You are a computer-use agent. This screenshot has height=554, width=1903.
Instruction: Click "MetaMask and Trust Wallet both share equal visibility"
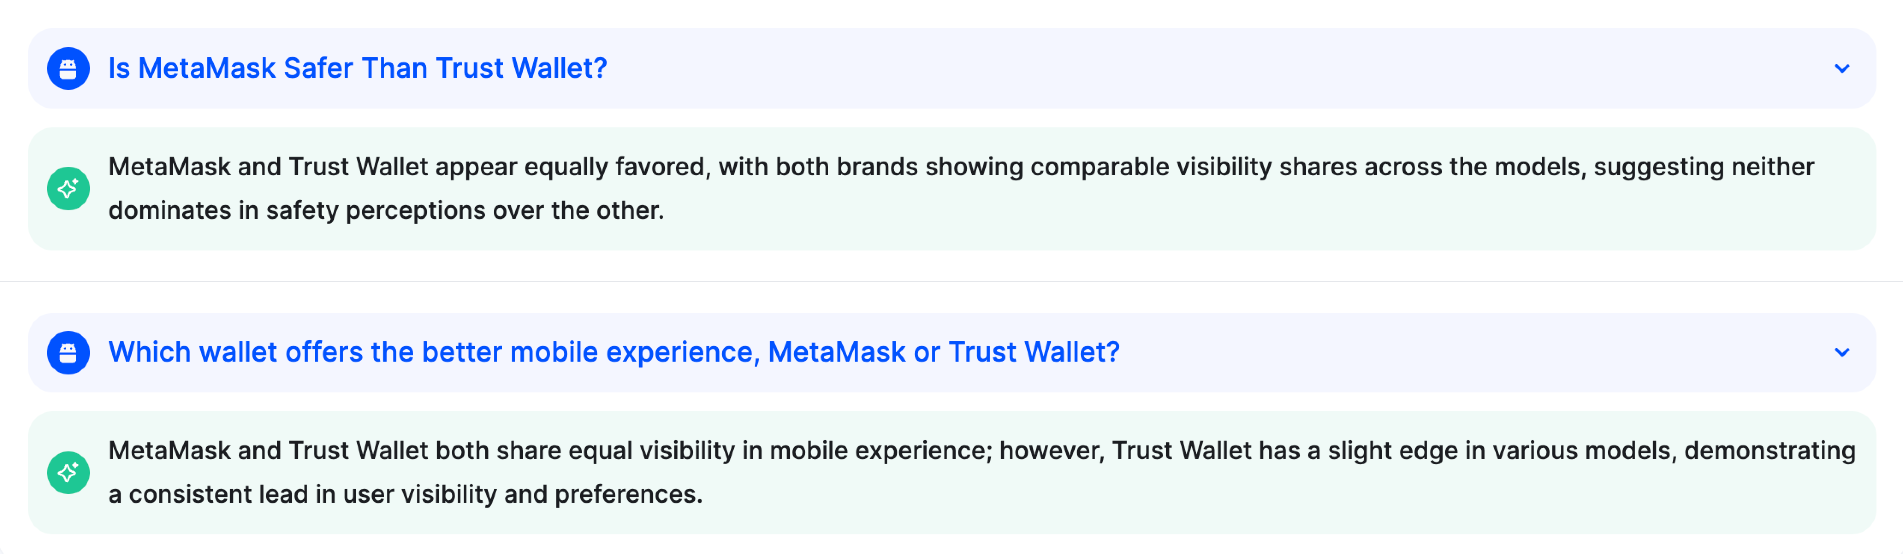(x=421, y=451)
